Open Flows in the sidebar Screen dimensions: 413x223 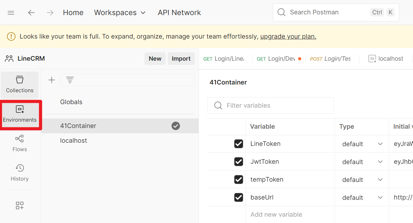pos(20,143)
